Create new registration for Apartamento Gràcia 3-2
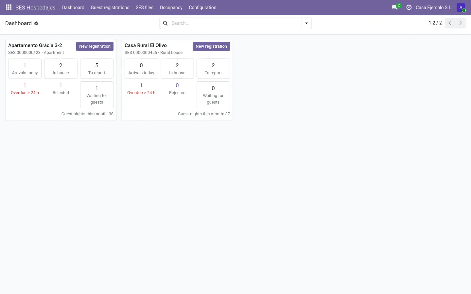This screenshot has height=294, width=471. [x=95, y=46]
